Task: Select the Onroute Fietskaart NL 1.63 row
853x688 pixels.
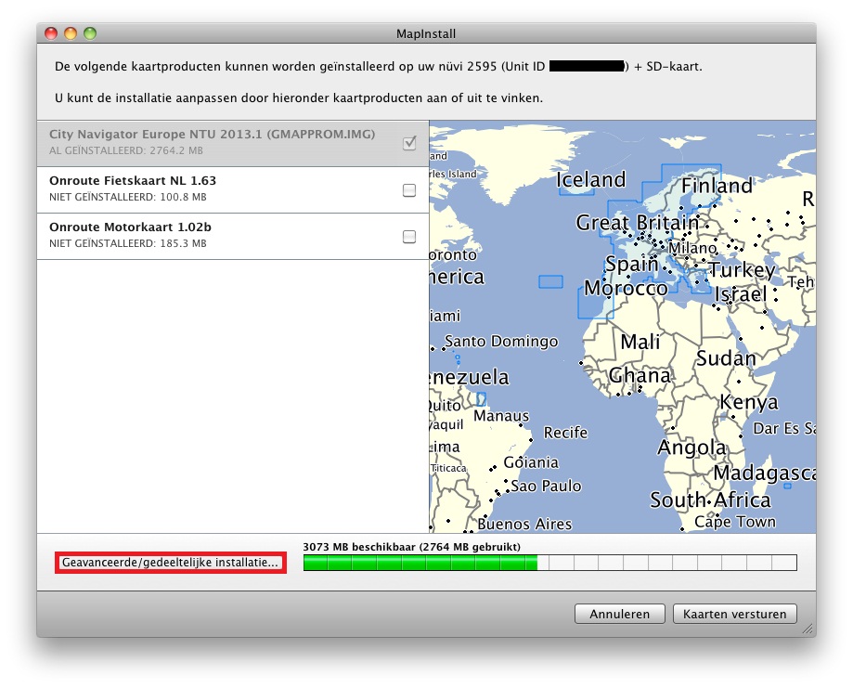Action: click(x=233, y=190)
